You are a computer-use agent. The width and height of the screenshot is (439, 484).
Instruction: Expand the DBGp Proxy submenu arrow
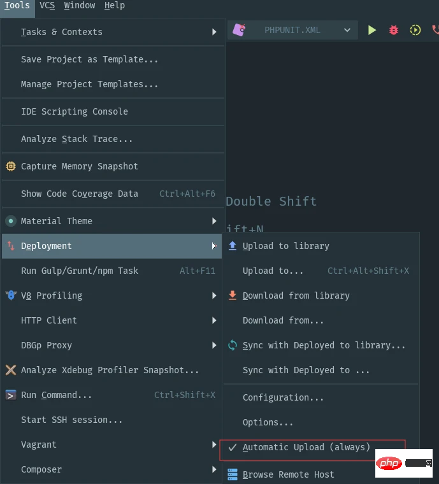point(214,345)
